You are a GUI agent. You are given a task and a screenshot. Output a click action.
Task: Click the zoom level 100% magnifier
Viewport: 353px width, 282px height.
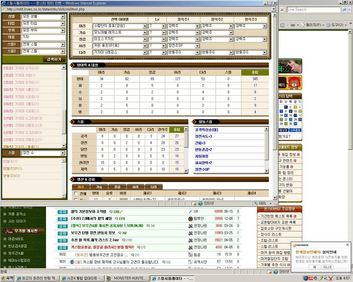256,204
